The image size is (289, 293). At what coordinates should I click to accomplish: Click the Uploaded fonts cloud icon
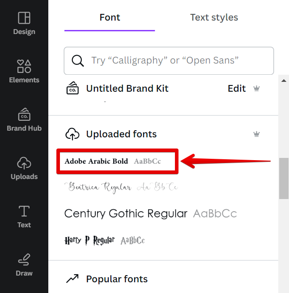(x=72, y=134)
